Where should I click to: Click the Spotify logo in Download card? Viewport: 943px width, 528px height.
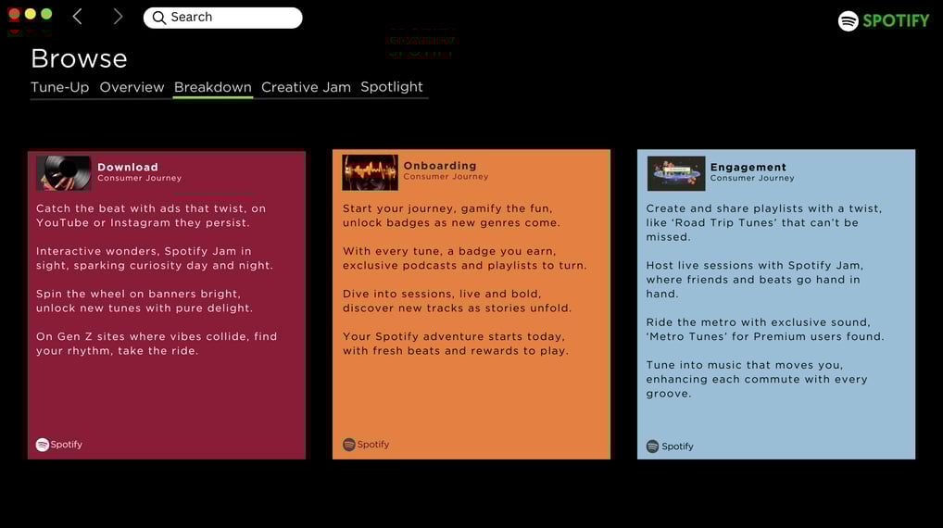point(59,445)
